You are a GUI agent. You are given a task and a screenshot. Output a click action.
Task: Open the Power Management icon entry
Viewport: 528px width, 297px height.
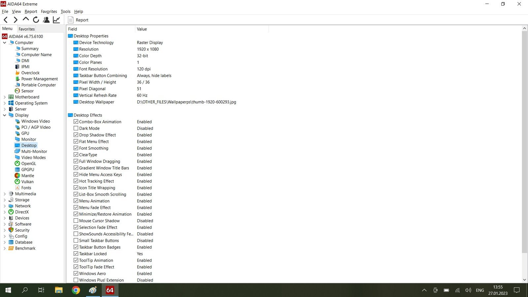pyautogui.click(x=17, y=79)
